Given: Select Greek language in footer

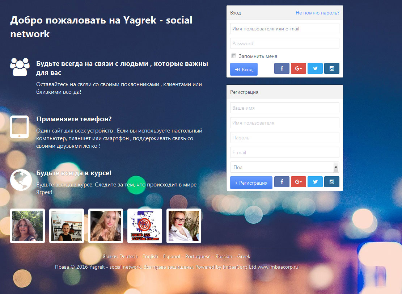Looking at the screenshot, I should (244, 256).
